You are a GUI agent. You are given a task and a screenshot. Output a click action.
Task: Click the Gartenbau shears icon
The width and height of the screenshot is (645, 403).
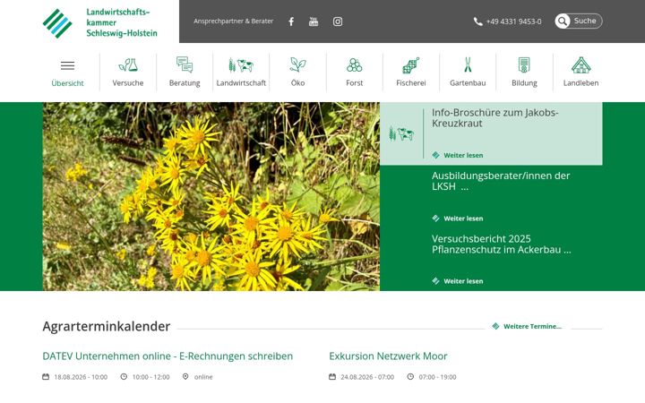[x=468, y=64]
